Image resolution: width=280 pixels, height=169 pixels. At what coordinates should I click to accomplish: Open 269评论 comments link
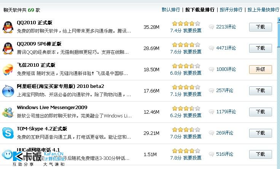pyautogui.click(x=224, y=133)
